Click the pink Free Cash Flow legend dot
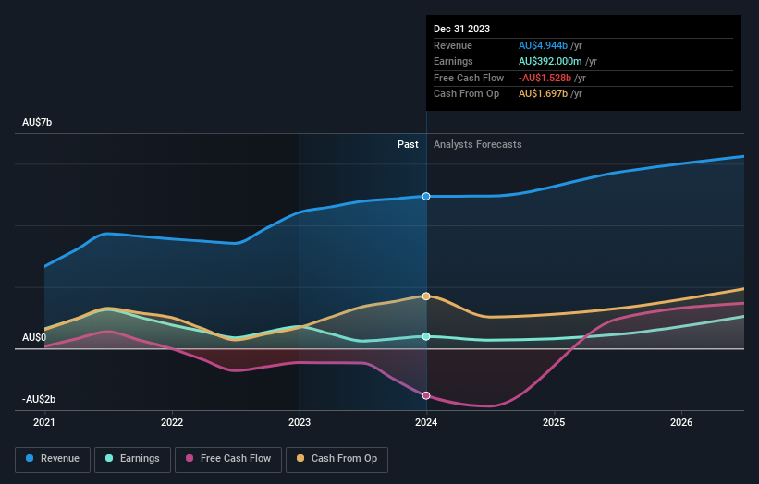Image resolution: width=759 pixels, height=484 pixels. point(190,458)
